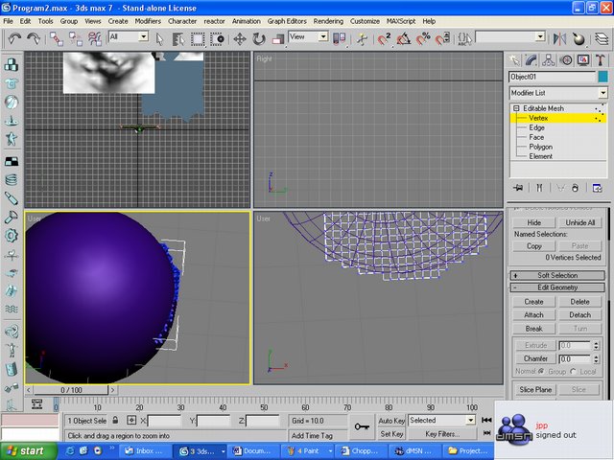Viewport: 614px width, 460px height.
Task: Expand the Soft Selection rollout
Action: tap(557, 276)
